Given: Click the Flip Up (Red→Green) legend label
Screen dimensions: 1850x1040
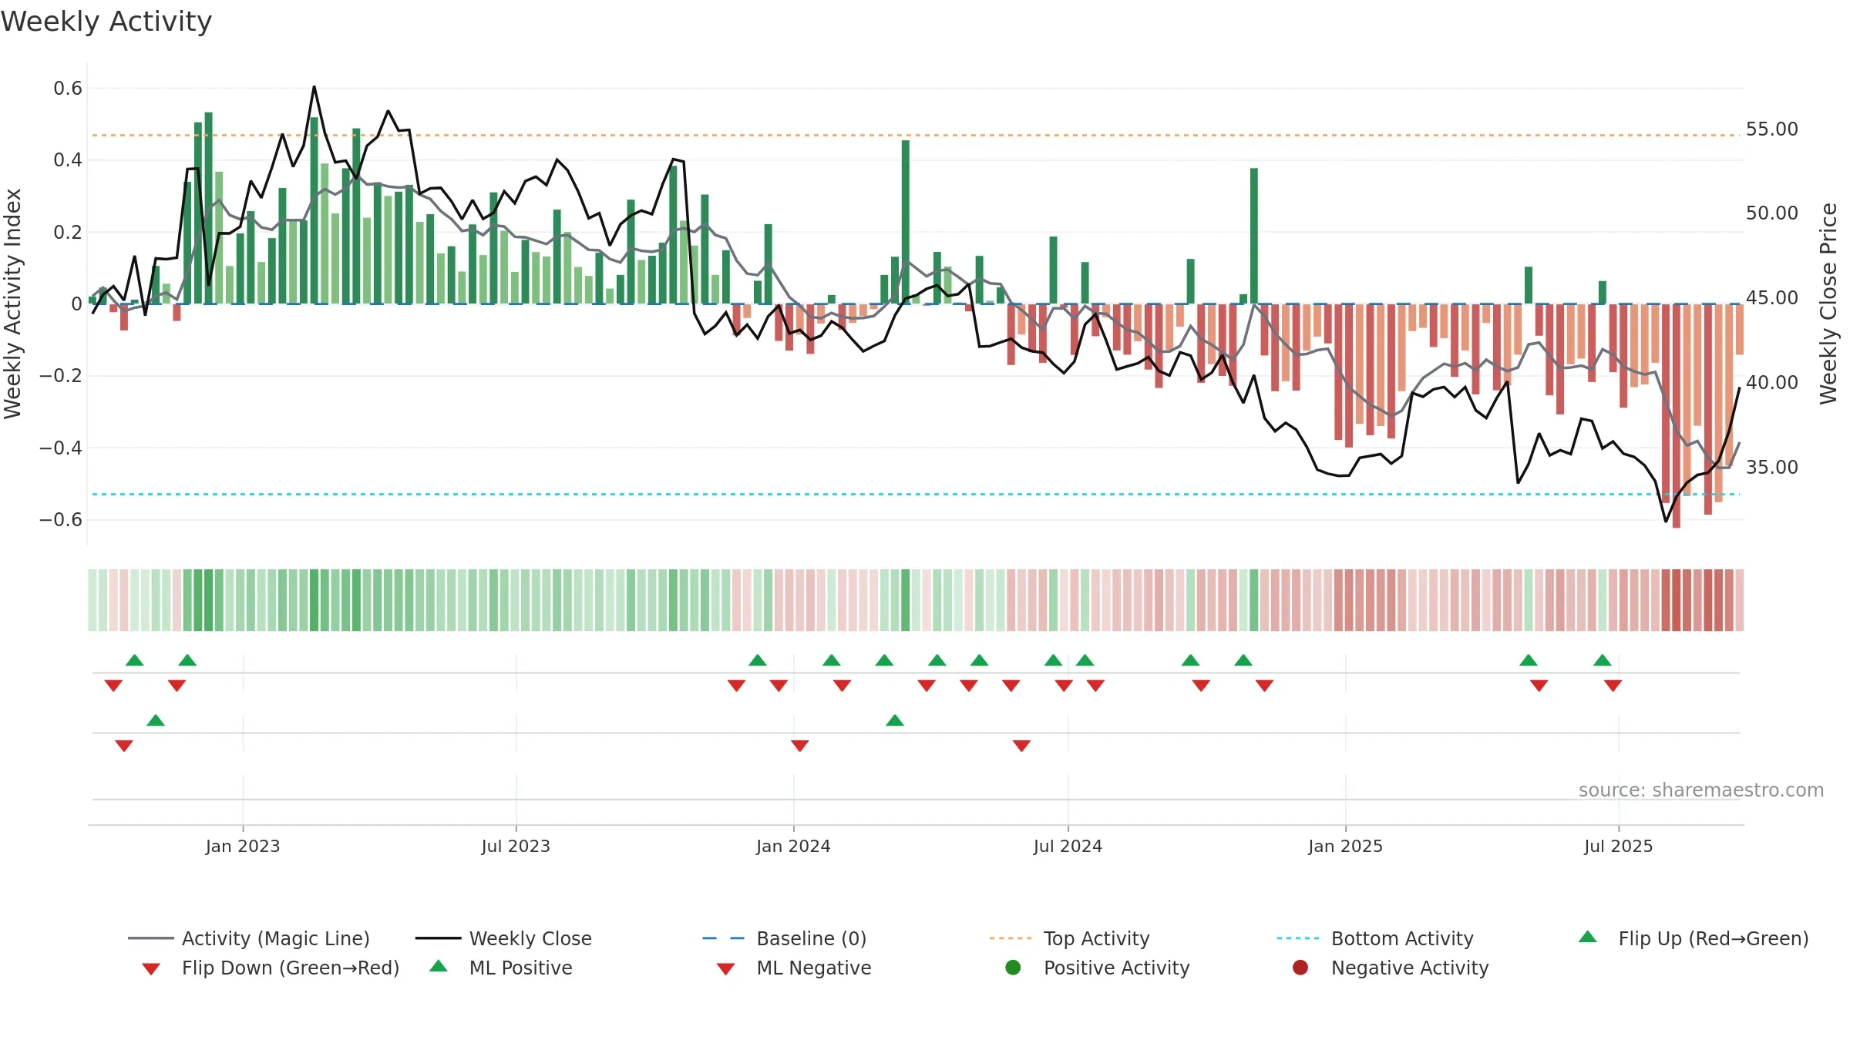Looking at the screenshot, I should [1714, 938].
